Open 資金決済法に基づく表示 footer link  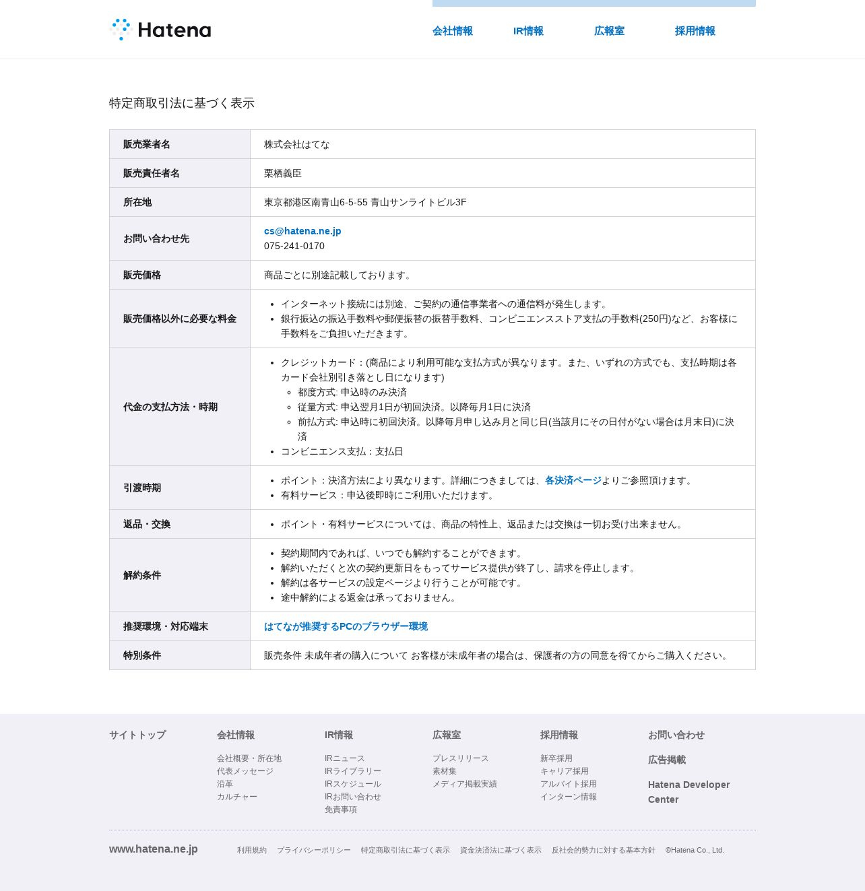click(x=501, y=850)
